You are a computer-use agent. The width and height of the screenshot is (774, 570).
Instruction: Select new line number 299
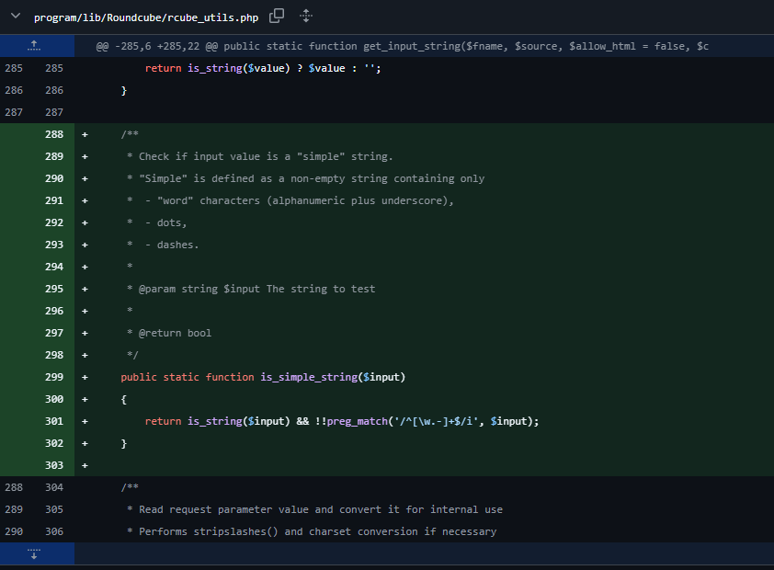pyautogui.click(x=53, y=377)
